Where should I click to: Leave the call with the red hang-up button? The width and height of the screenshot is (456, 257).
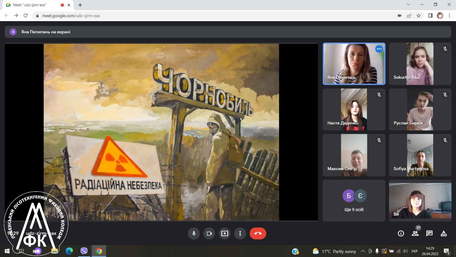click(x=258, y=234)
